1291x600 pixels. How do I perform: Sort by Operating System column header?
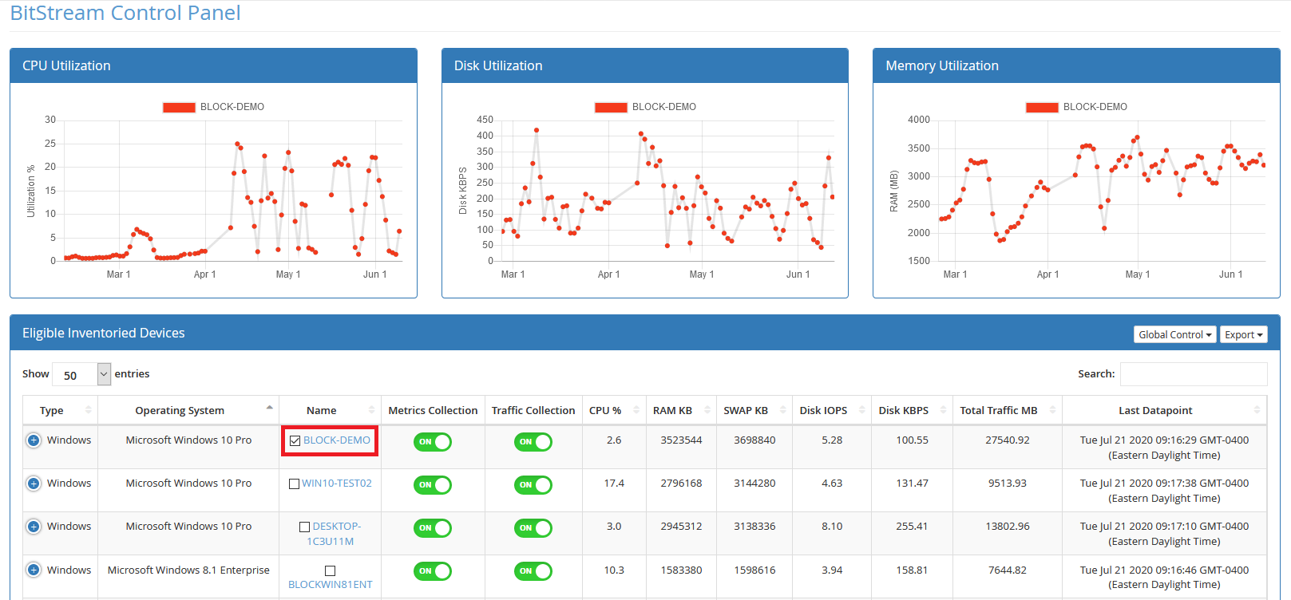click(180, 410)
